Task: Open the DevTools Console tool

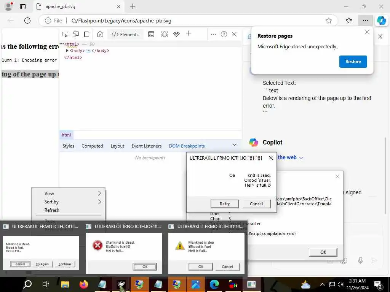Action: (x=151, y=34)
